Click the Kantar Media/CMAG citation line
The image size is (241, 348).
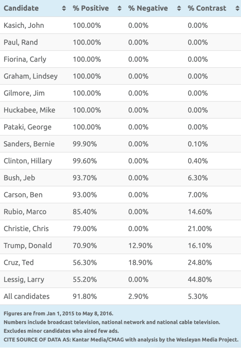(121, 340)
